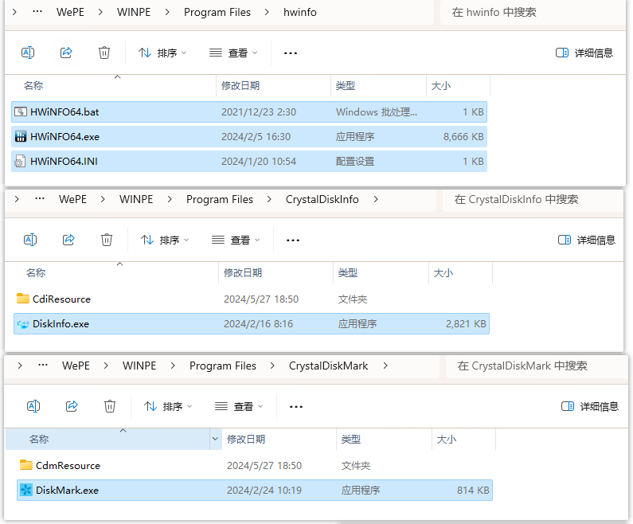Go to WINPE in the CrystalDiskMark breadcrumb

pos(139,366)
